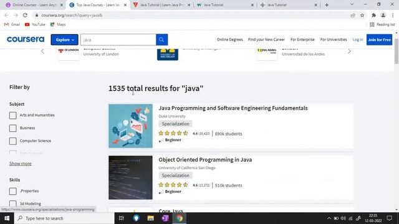
Task: Click the Coursera search input field
Action: tap(118, 40)
